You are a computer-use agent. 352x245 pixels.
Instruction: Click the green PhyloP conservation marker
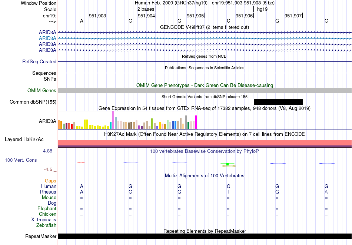pyautogui.click(x=228, y=165)
